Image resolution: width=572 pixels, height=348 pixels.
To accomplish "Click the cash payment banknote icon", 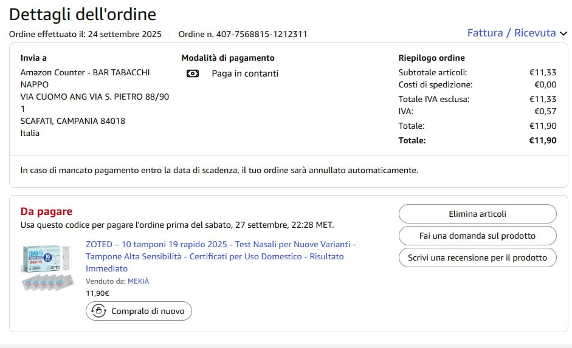I will pyautogui.click(x=193, y=73).
